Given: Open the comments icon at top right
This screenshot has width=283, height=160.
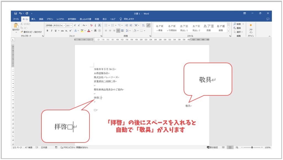Looking at the screenshot, I should (x=268, y=19).
